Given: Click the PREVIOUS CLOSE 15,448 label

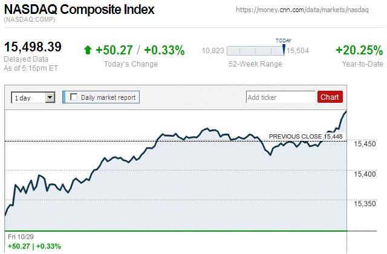Looking at the screenshot, I should [305, 137].
